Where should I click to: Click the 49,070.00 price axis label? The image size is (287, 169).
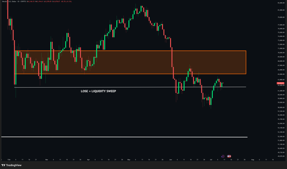[x=281, y=156]
